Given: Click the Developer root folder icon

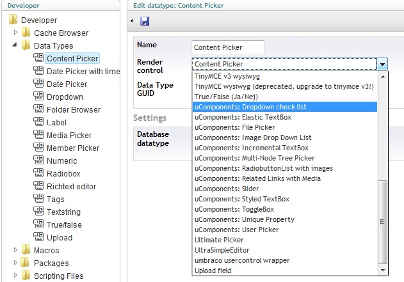Looking at the screenshot, I should [x=13, y=20].
